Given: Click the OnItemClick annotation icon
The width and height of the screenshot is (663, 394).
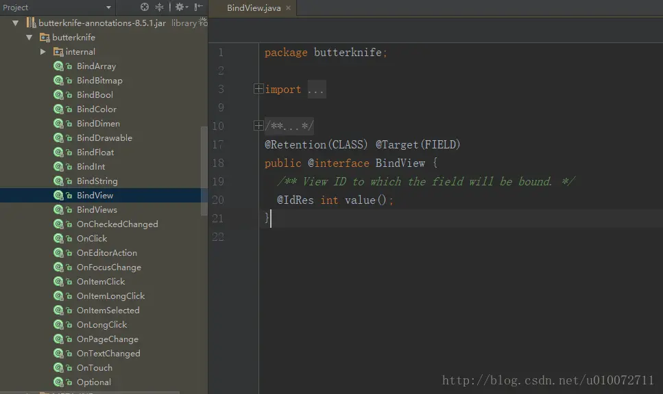Looking at the screenshot, I should coord(58,281).
